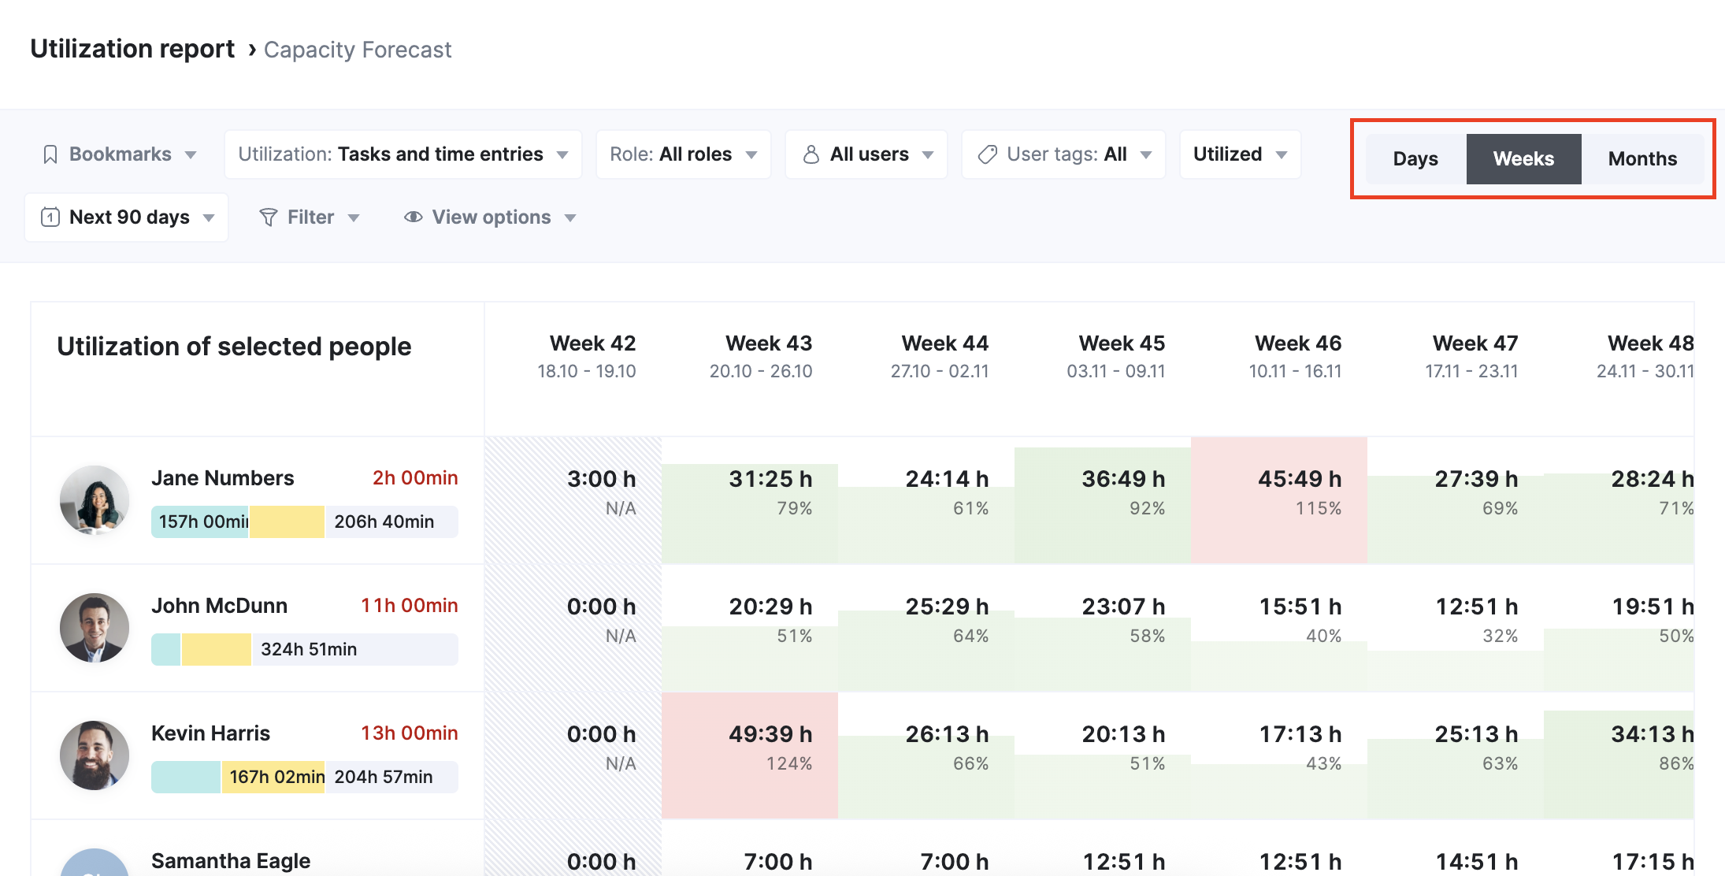Click the Capacity Forecast breadcrumb
Screen dimensions: 1725x876
pos(358,50)
